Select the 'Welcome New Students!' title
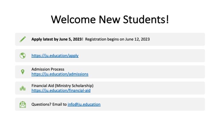This screenshot has width=220, height=123. [x=110, y=20]
